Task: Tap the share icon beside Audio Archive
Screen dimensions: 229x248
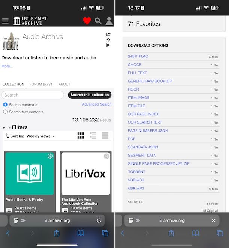Action: pyautogui.click(x=108, y=34)
